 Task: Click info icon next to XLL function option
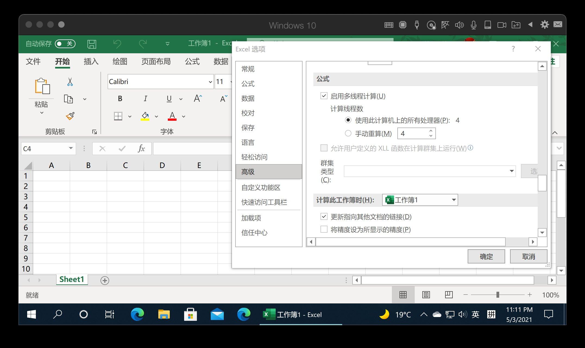pos(471,148)
